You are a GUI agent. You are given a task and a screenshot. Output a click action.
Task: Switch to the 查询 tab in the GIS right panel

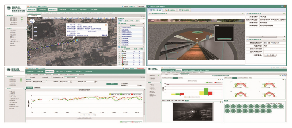coord(126,21)
